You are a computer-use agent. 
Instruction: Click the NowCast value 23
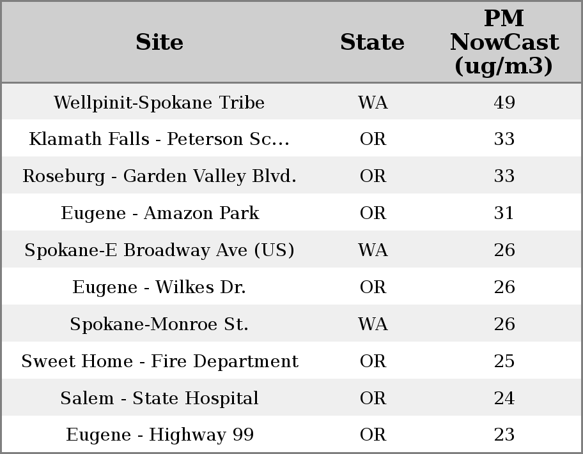click(504, 435)
